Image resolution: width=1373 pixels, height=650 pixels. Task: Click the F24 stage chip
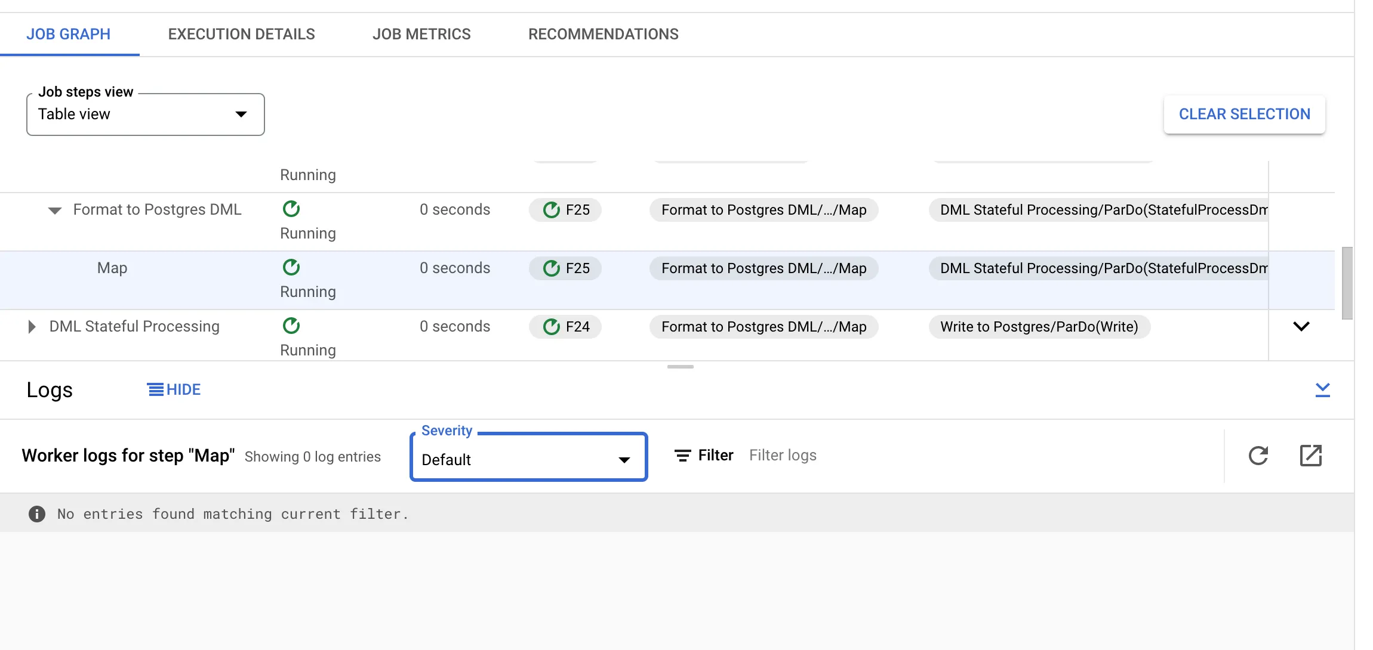click(x=565, y=327)
